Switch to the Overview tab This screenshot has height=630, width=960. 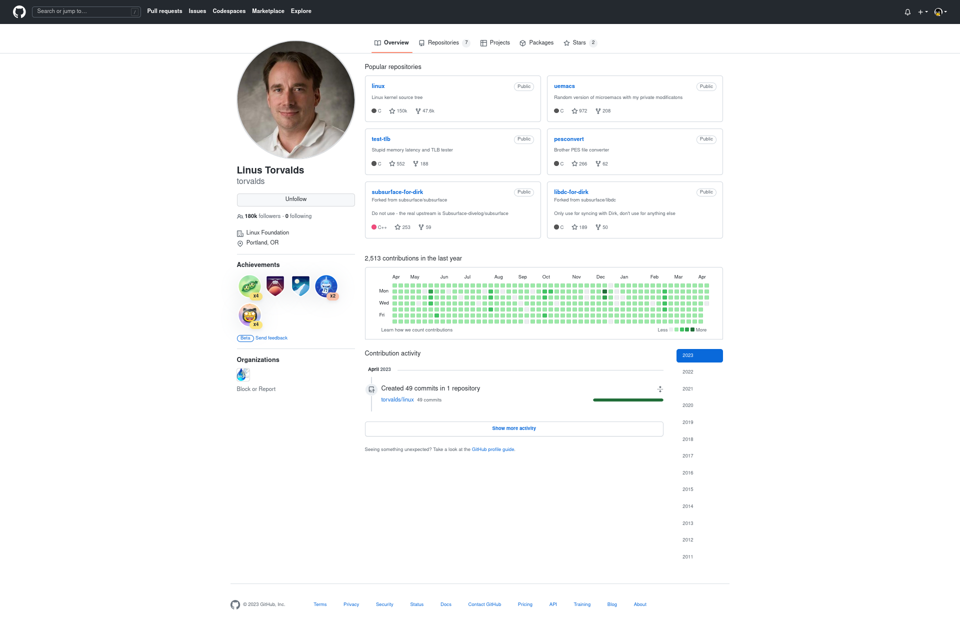391,43
